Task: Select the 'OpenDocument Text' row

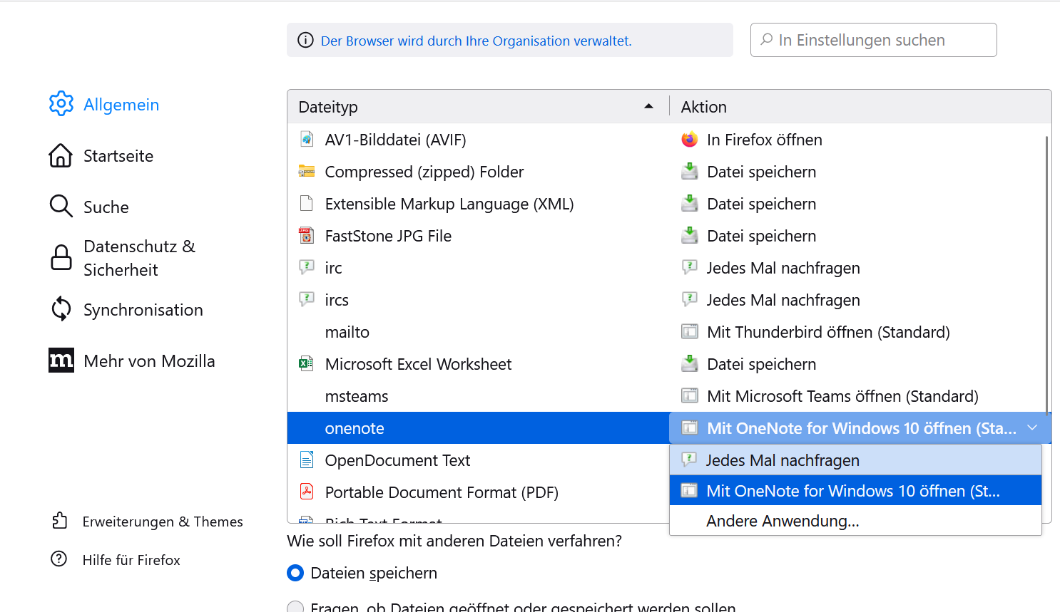Action: pos(478,460)
